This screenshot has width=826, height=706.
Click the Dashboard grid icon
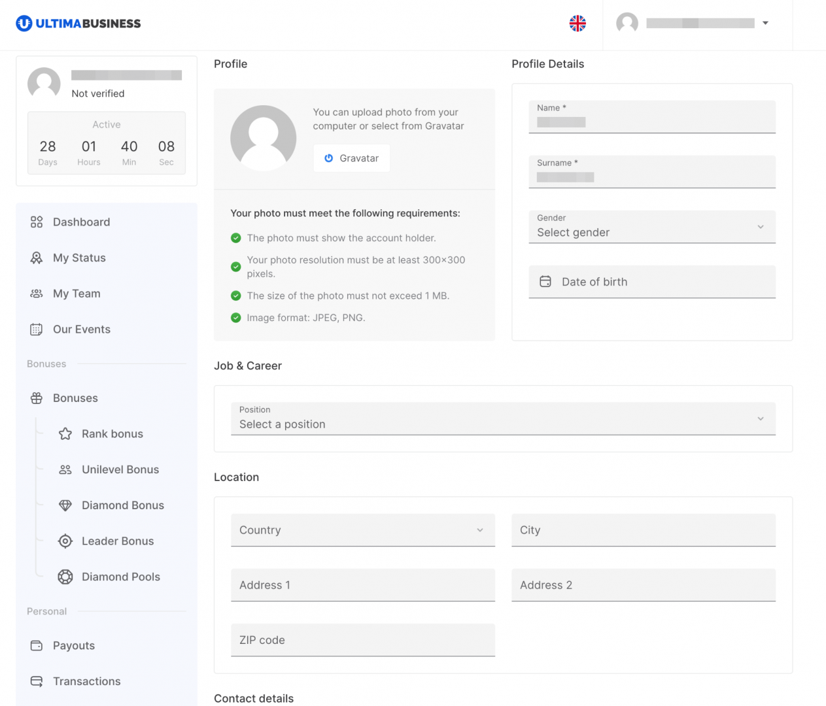(37, 222)
